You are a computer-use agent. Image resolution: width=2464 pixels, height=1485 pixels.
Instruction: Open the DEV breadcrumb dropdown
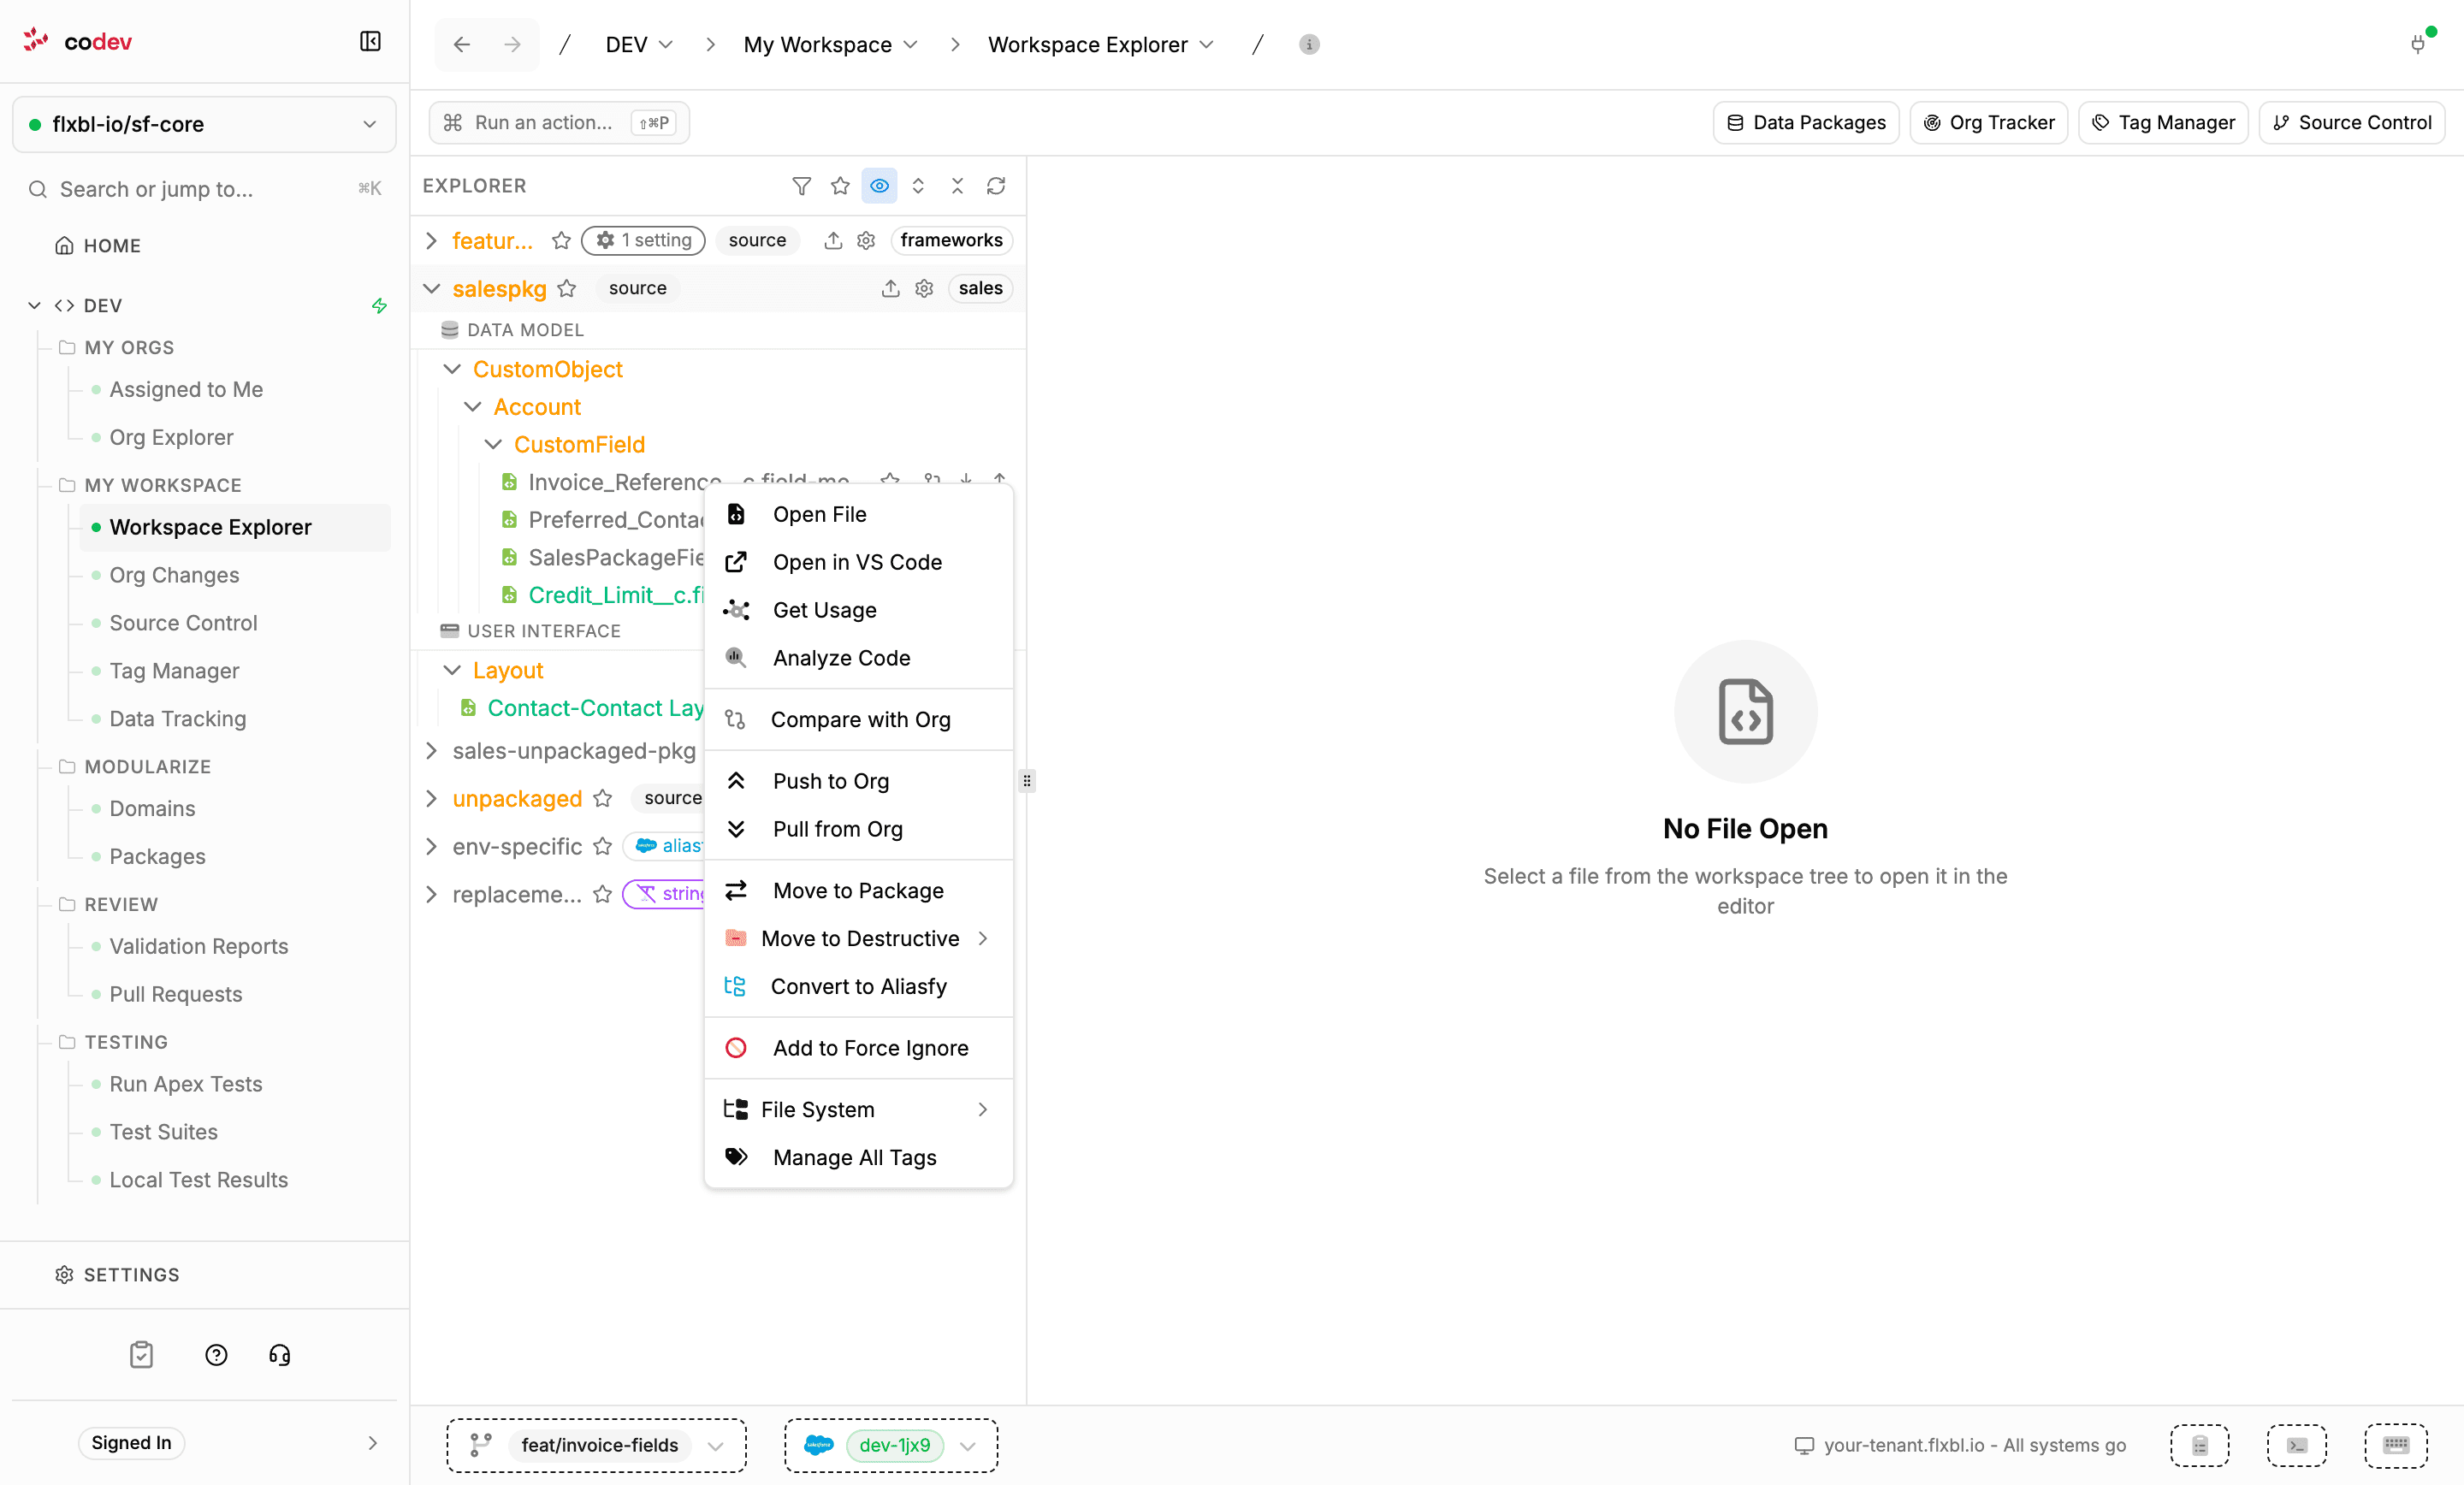(639, 44)
